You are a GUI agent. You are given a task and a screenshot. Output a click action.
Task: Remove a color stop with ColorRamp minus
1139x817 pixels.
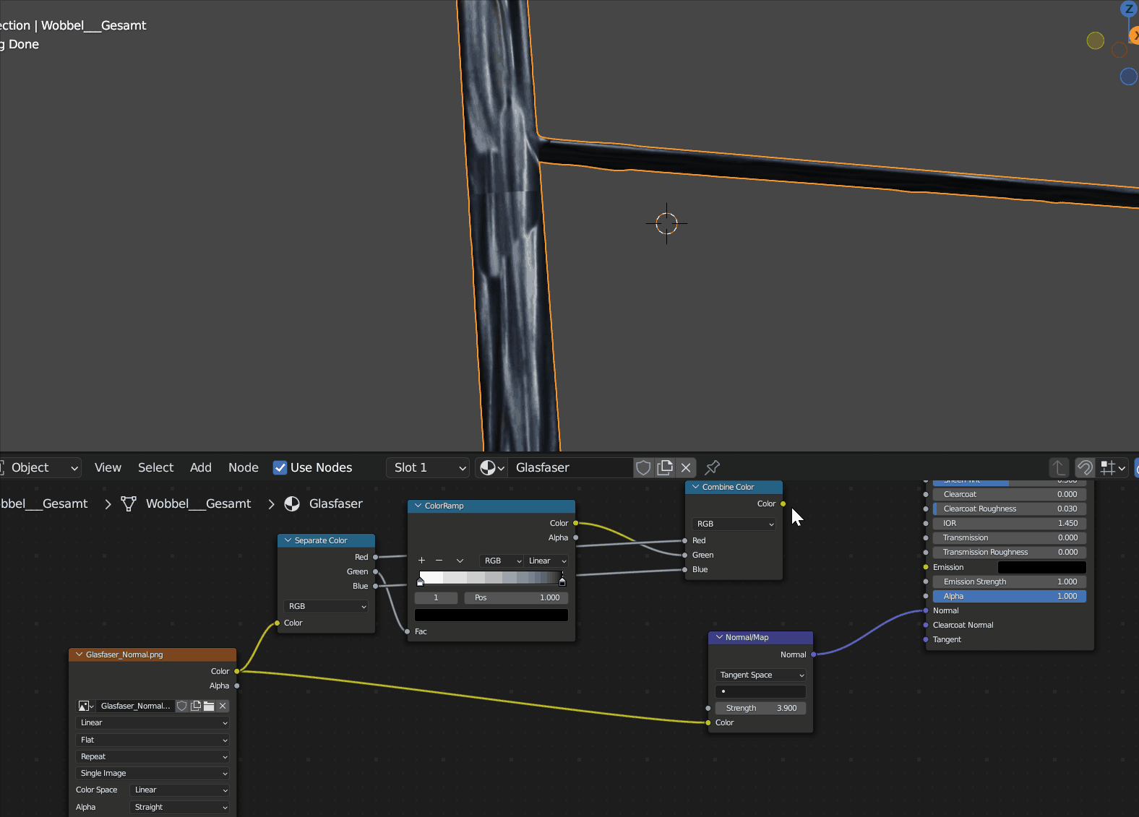pyautogui.click(x=439, y=561)
